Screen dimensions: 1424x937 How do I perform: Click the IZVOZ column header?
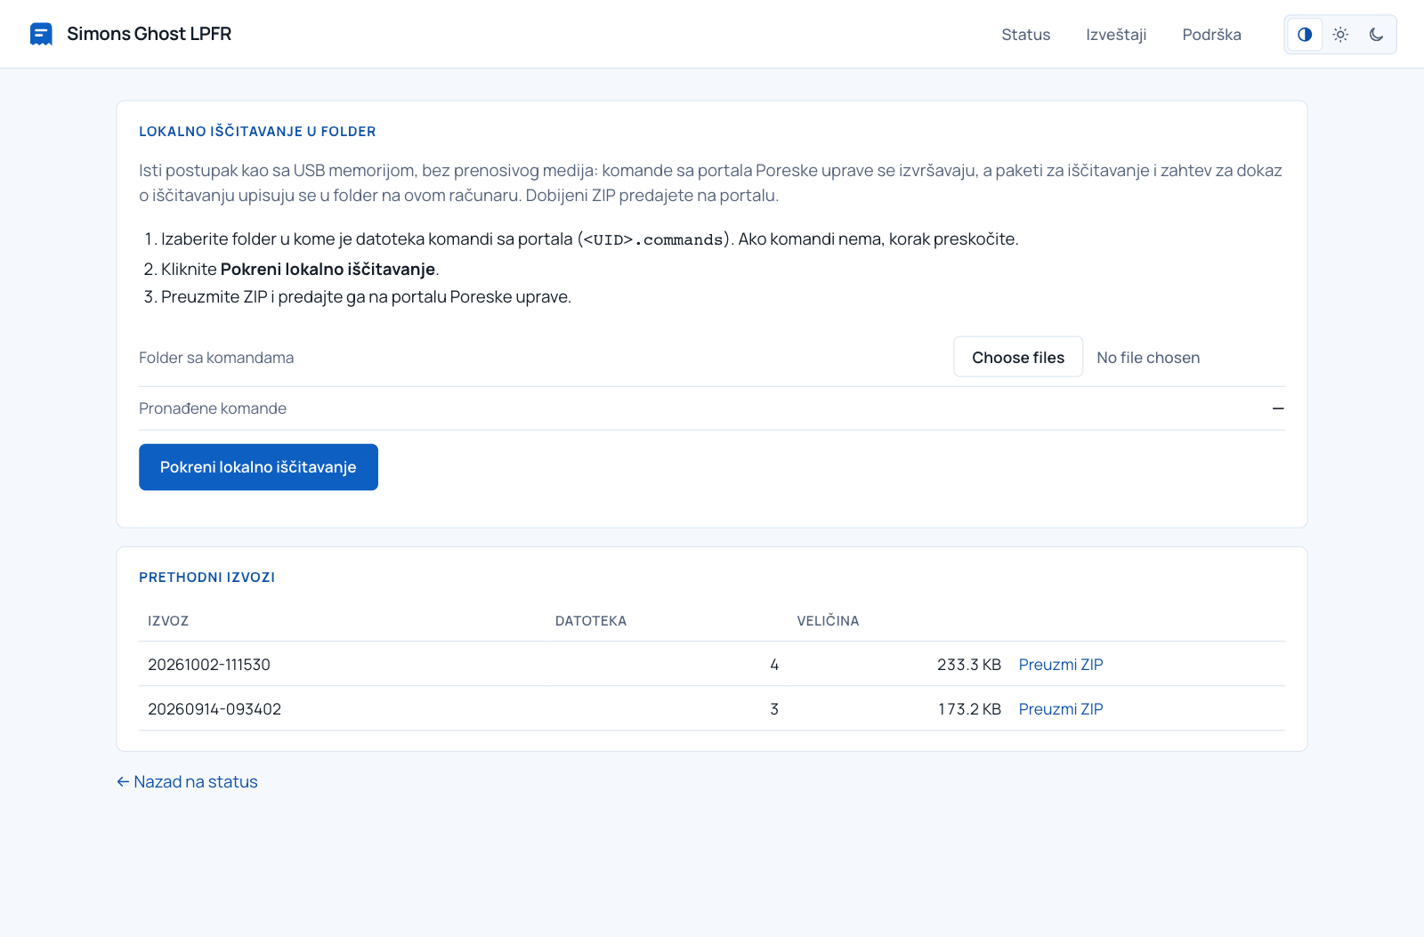[168, 621]
